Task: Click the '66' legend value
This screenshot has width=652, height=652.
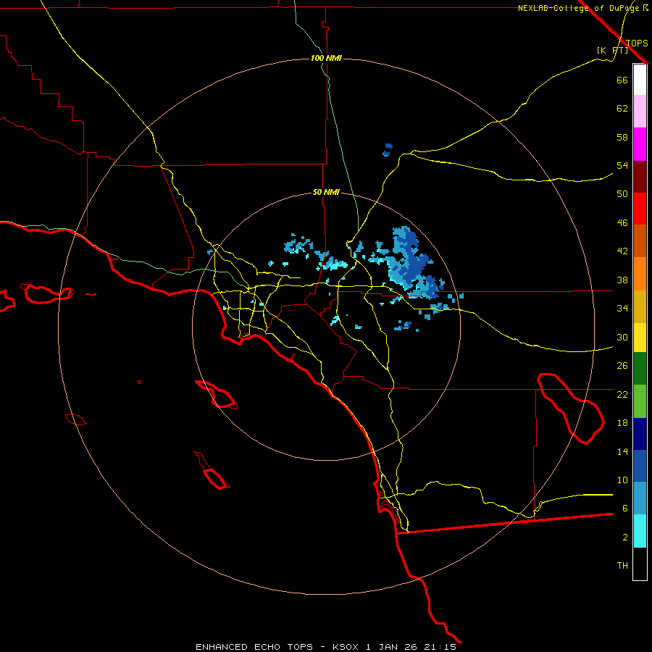Action: (622, 80)
